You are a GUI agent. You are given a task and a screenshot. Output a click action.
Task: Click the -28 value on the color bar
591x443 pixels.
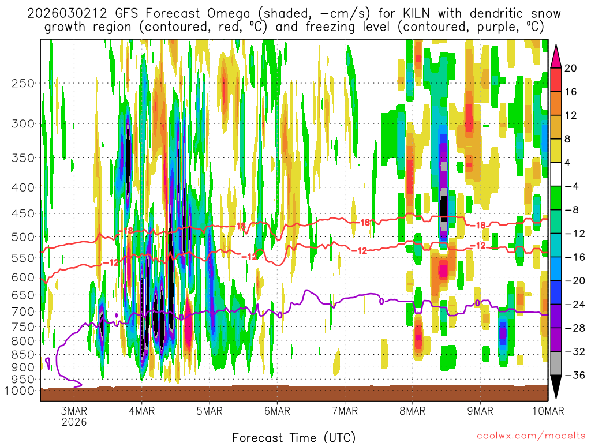[x=575, y=328]
